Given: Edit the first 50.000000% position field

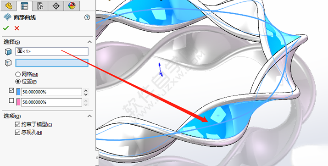Looking at the screenshot, I should (51, 92).
